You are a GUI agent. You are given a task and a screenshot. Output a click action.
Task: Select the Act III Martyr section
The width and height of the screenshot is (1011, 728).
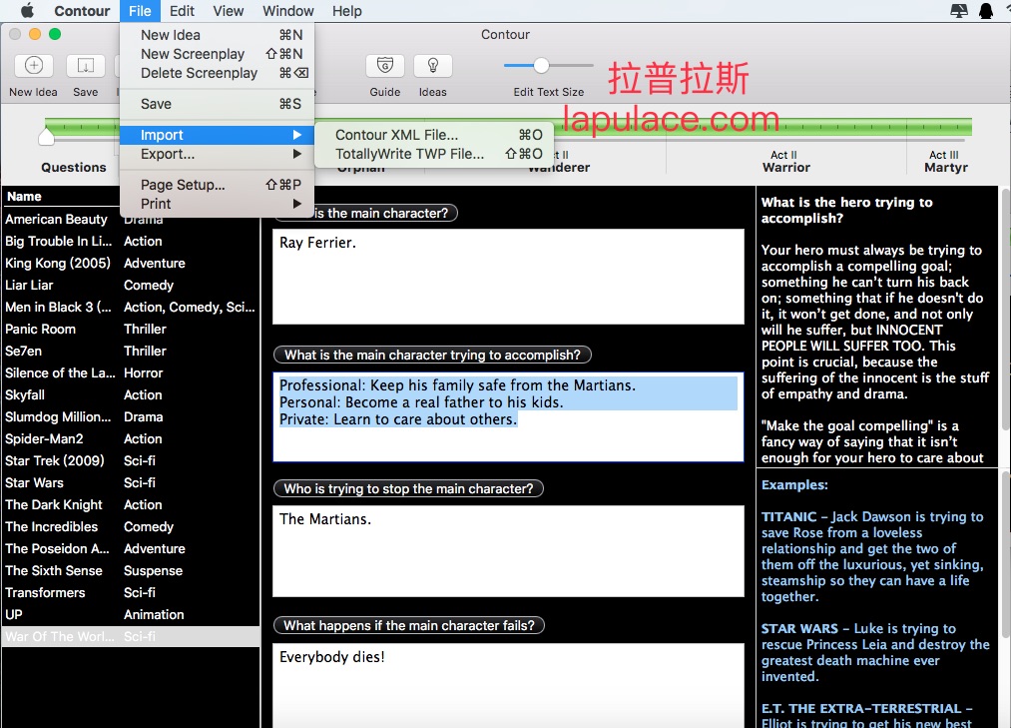(946, 162)
